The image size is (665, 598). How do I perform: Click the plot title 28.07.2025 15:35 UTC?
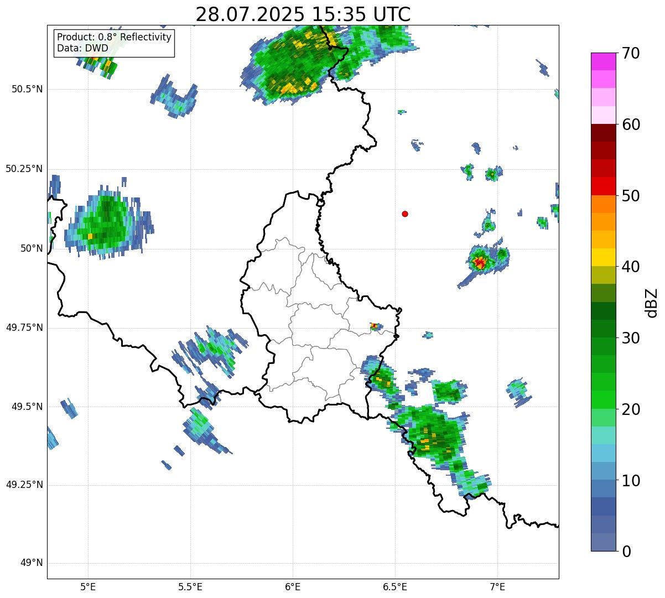click(303, 14)
